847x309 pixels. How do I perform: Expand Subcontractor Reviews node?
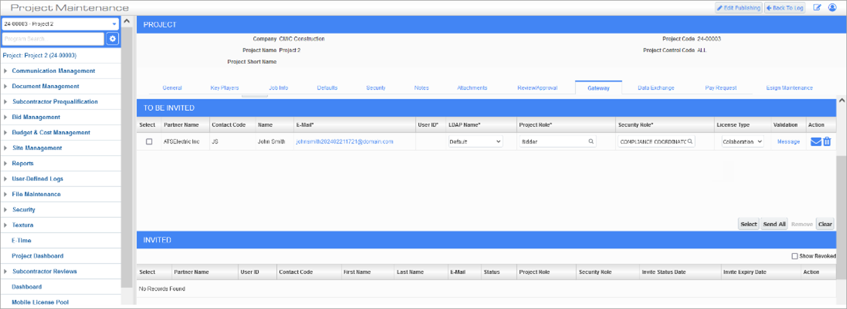6,271
